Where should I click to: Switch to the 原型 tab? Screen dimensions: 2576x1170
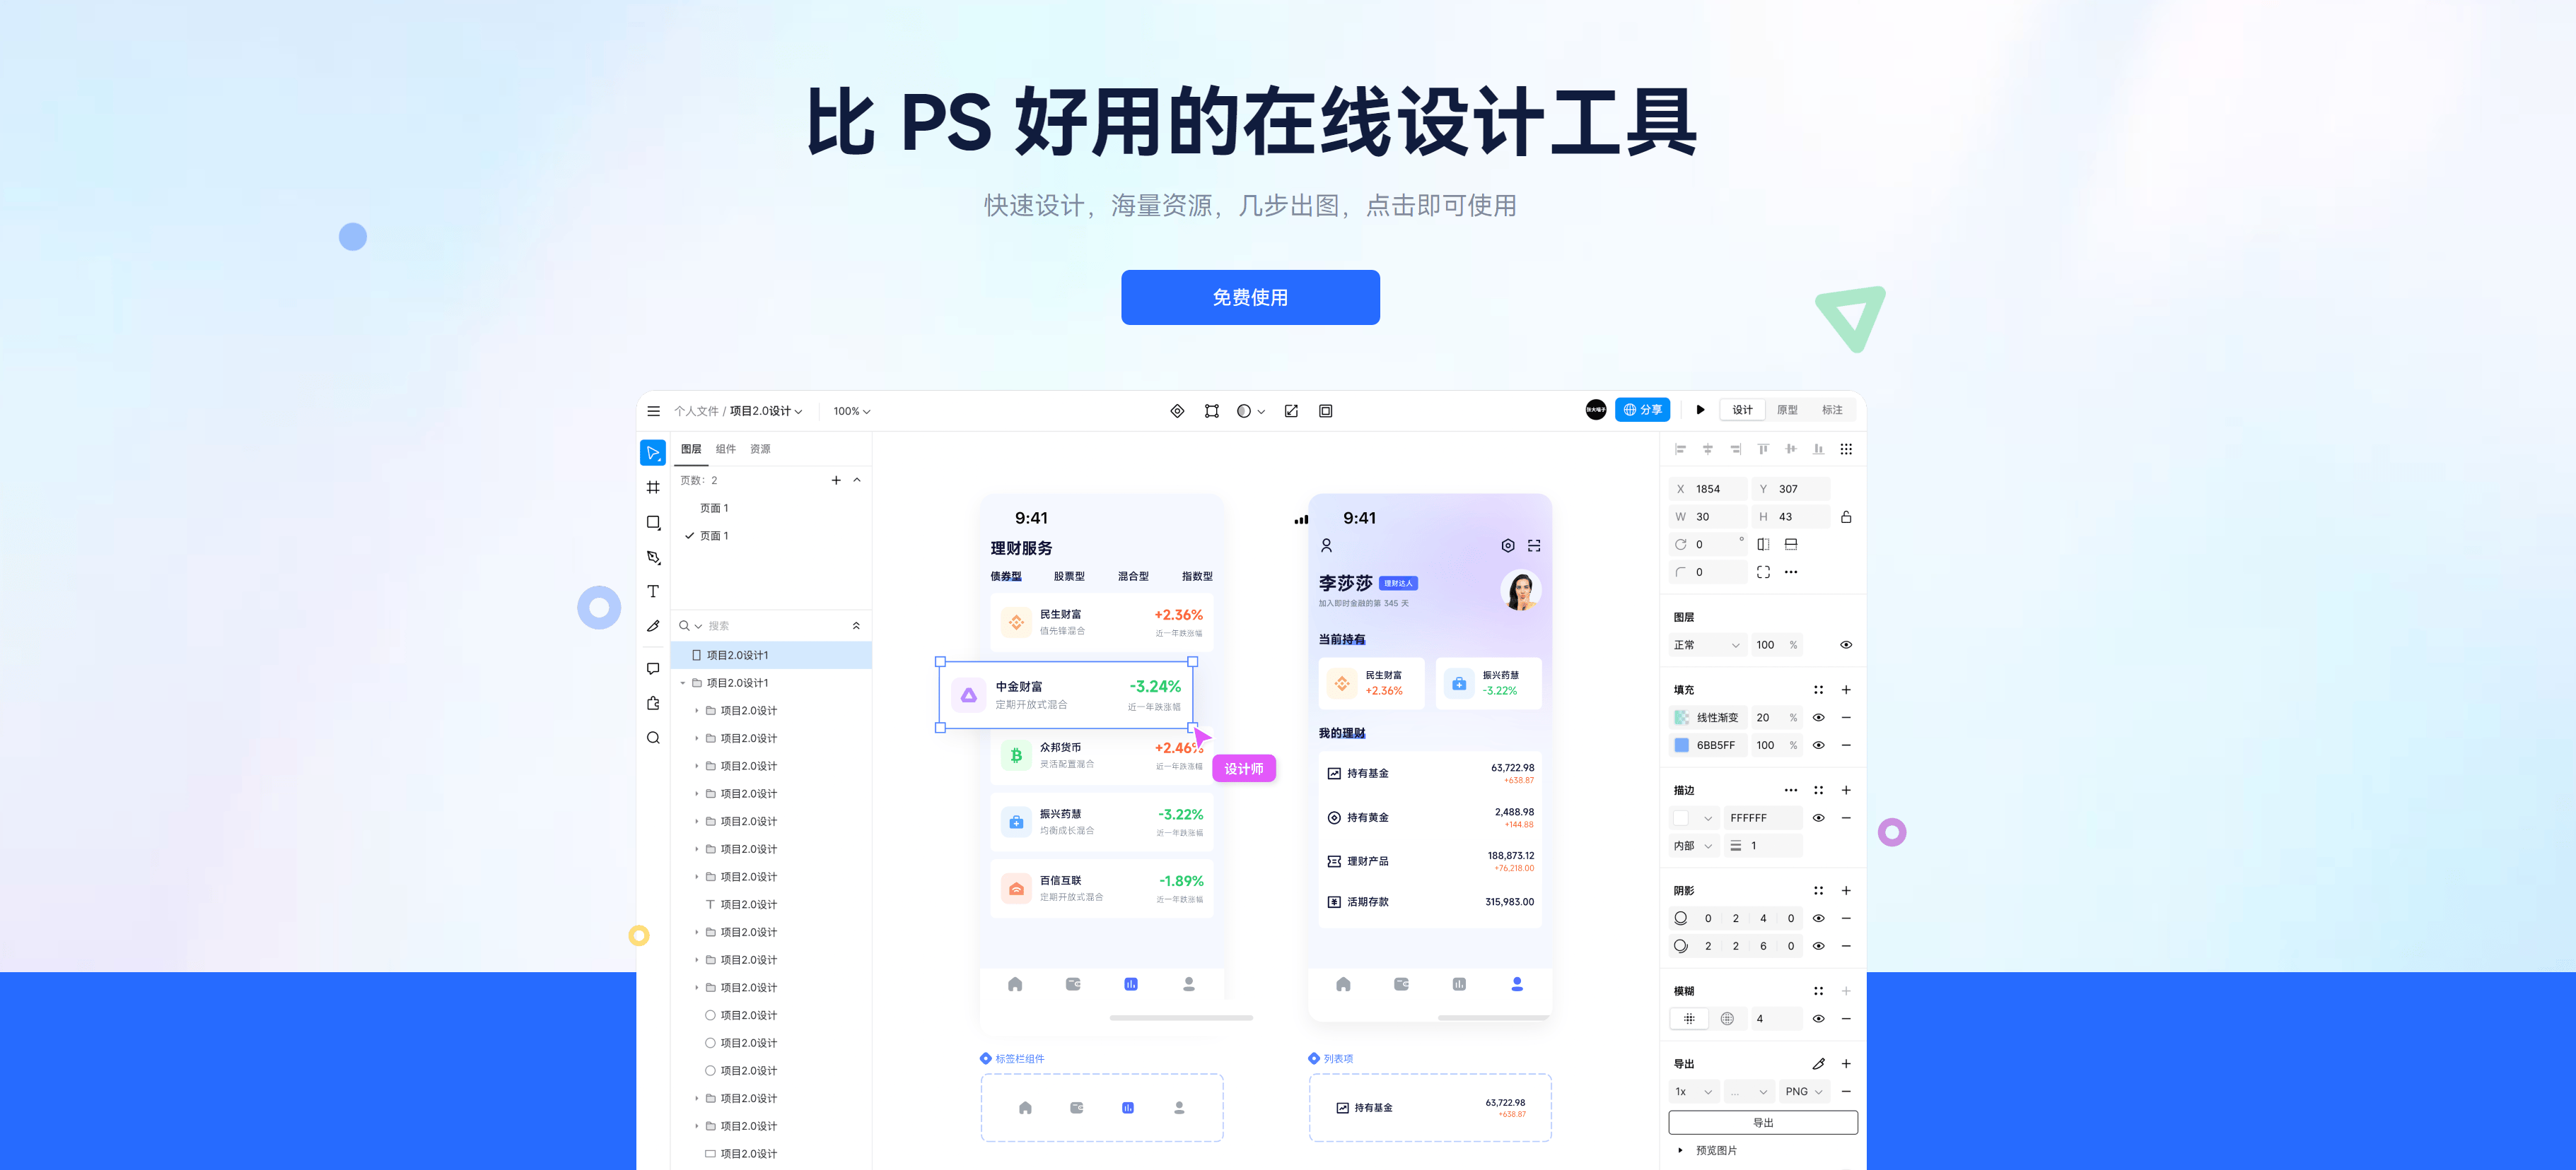pos(1787,410)
